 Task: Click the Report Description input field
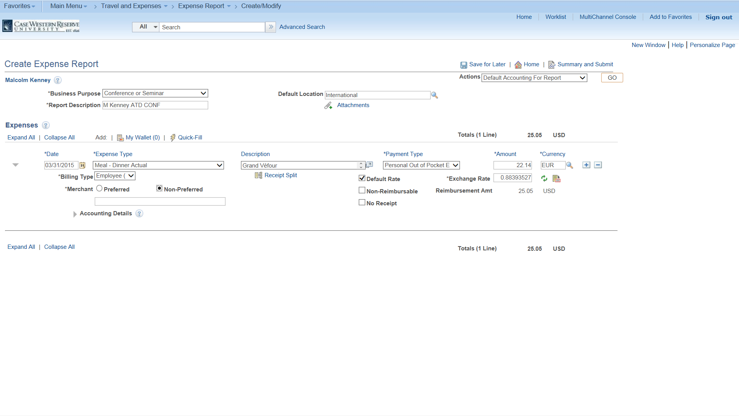pyautogui.click(x=155, y=105)
